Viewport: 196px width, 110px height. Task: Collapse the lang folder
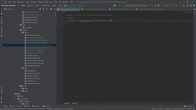[x=18, y=25]
